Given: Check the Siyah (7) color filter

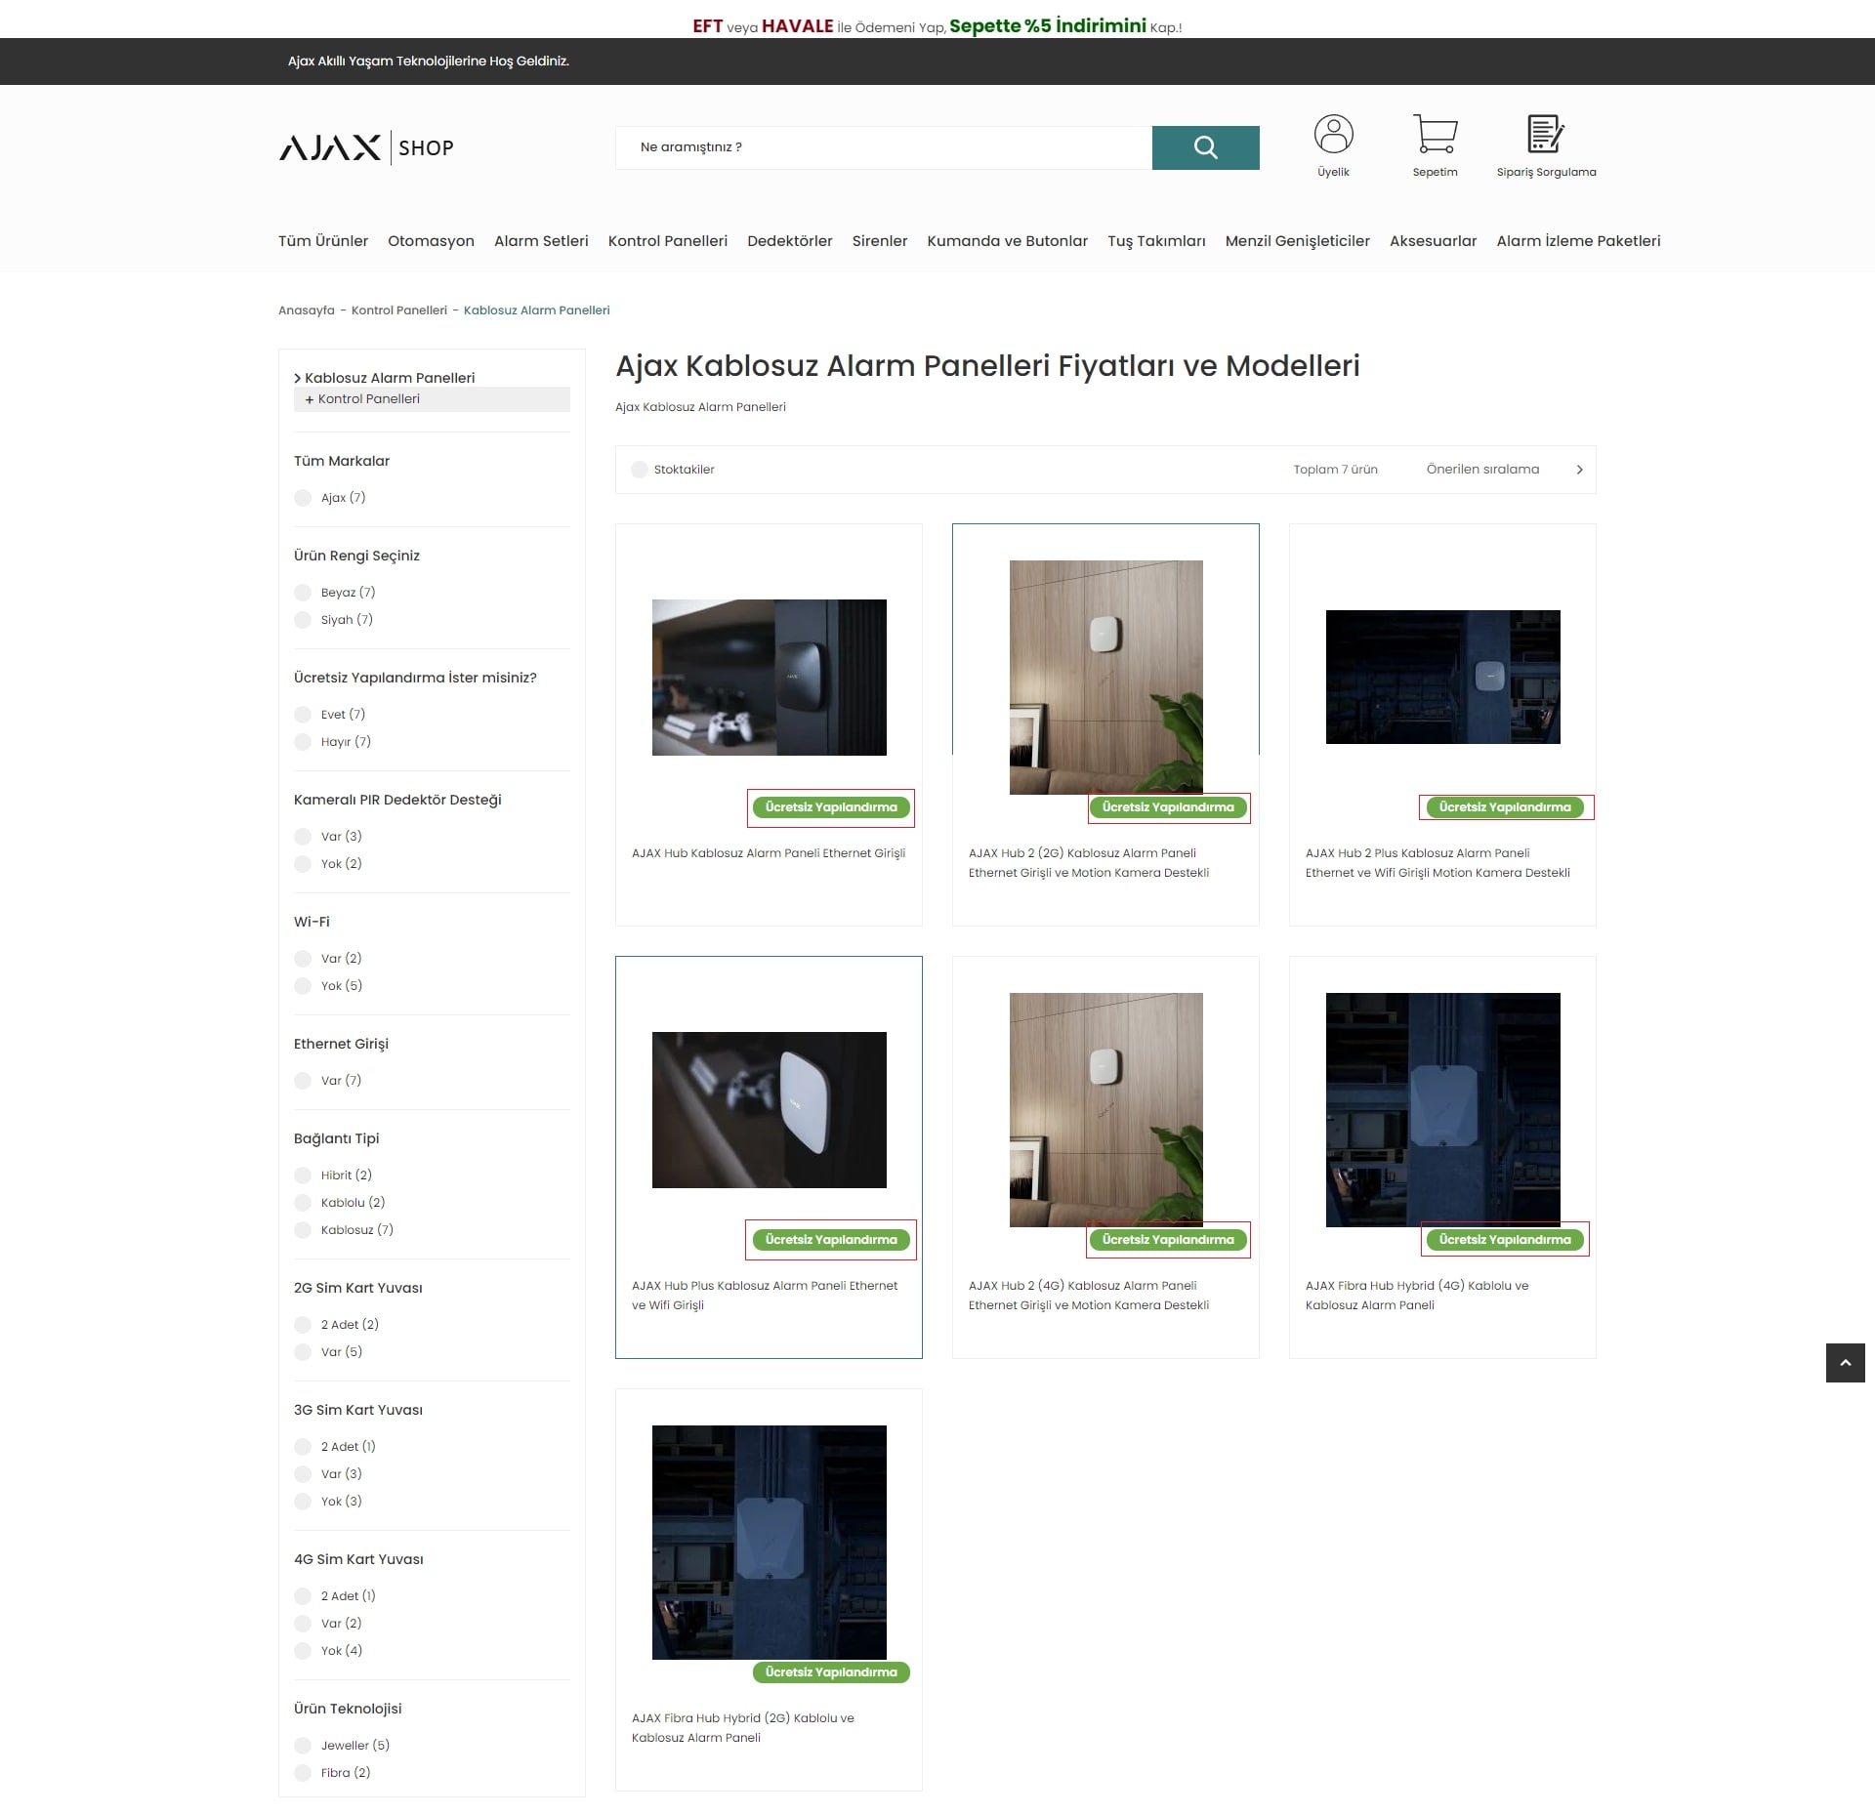Looking at the screenshot, I should pyautogui.click(x=303, y=620).
